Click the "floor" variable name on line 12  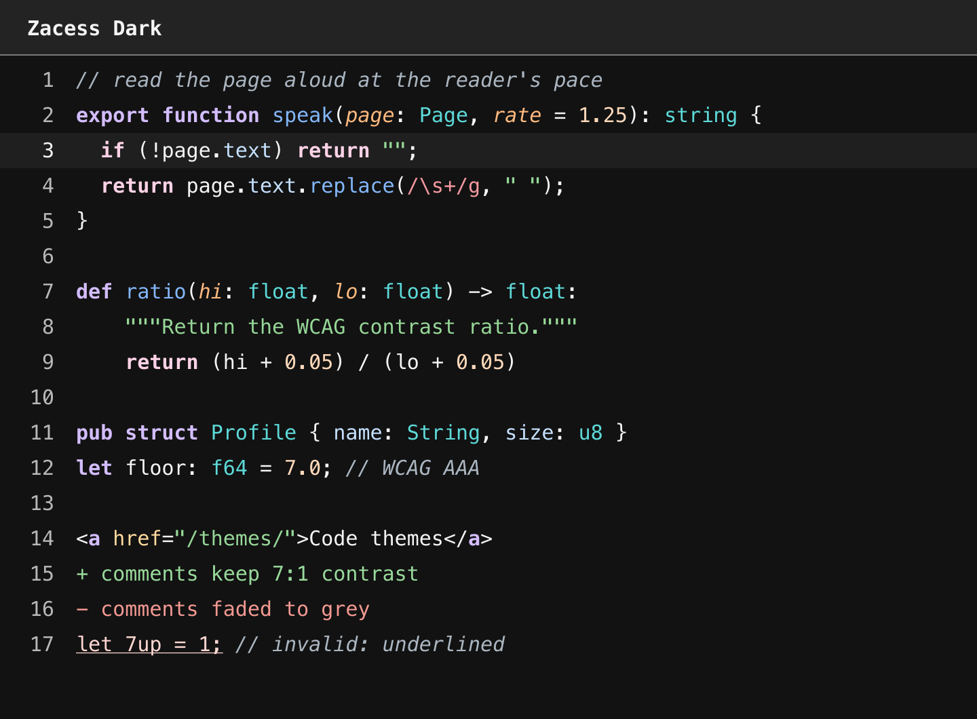[x=155, y=468]
